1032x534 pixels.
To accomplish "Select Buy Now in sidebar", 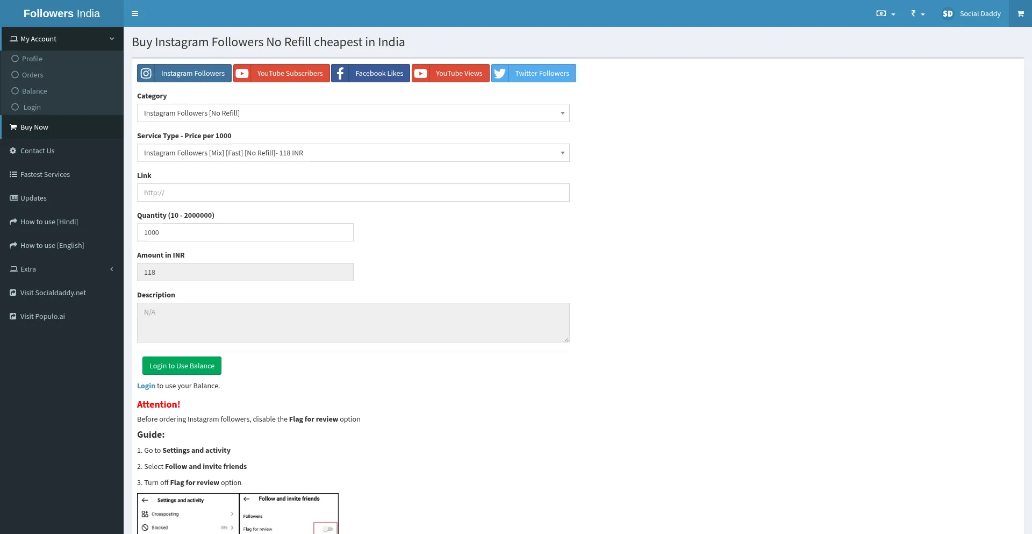I will coord(62,127).
